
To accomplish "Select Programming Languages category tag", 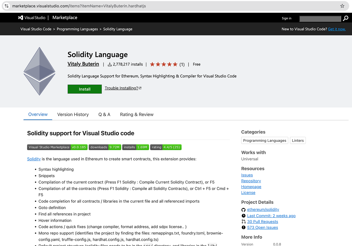I will pos(265,141).
